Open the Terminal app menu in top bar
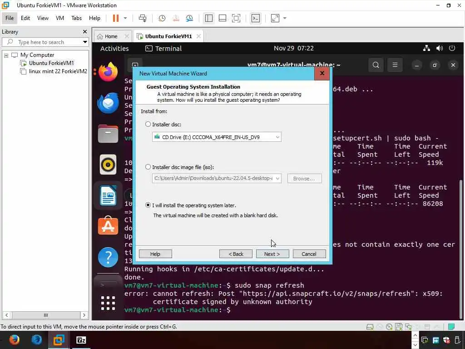465x349 pixels. coord(163,48)
